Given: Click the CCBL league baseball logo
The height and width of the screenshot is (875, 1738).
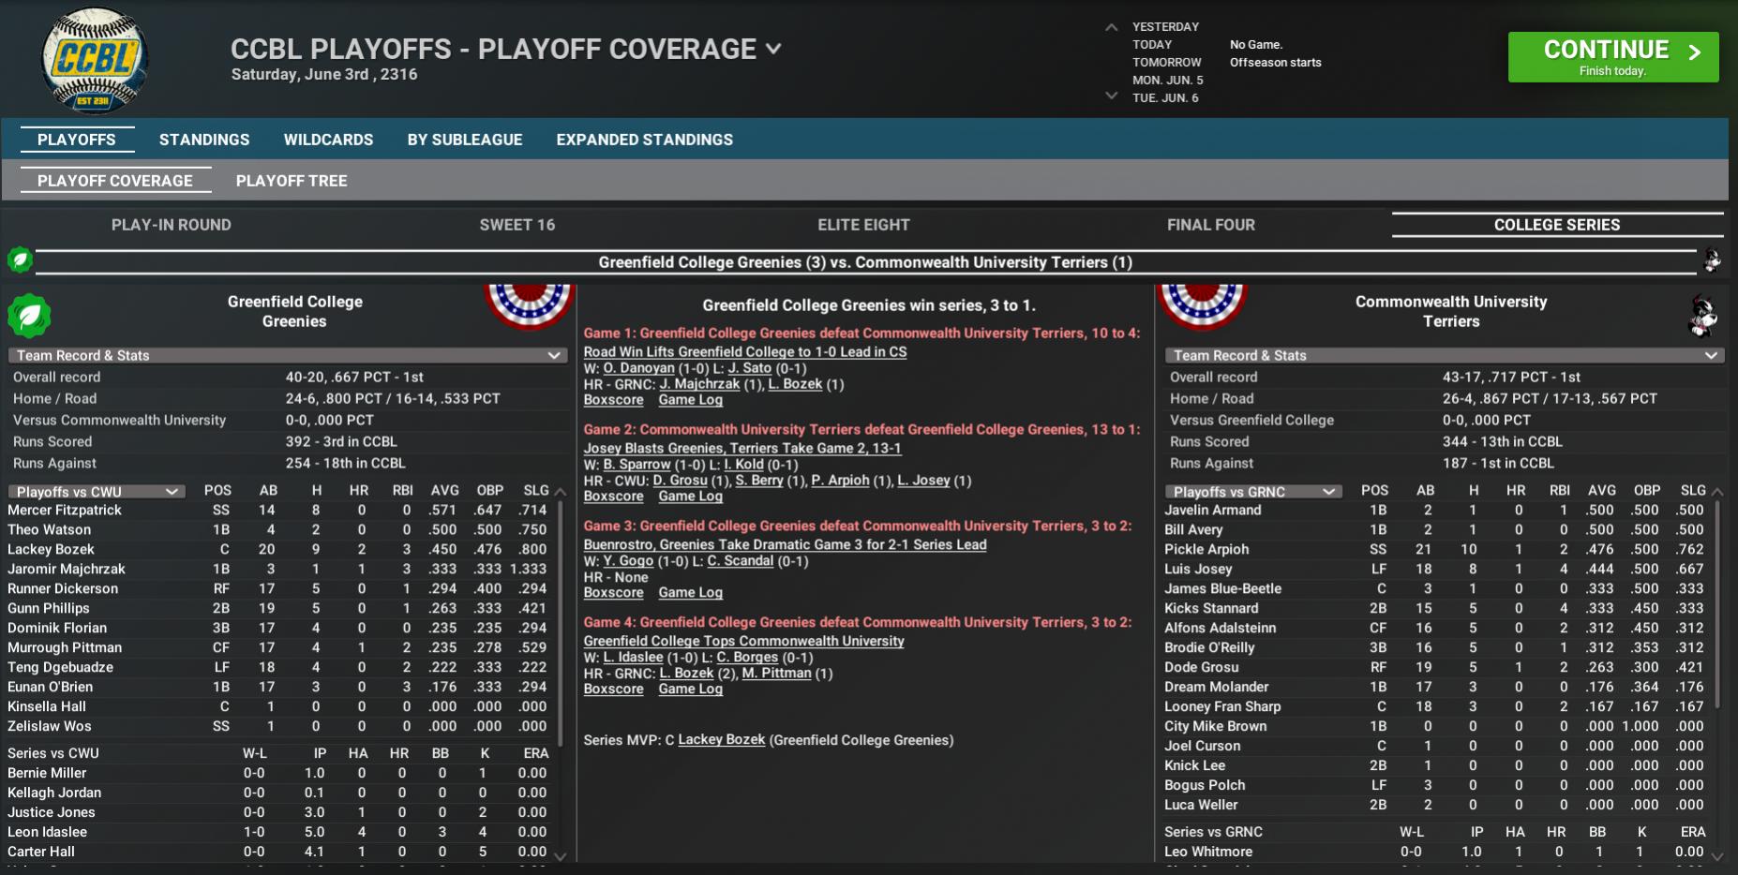Looking at the screenshot, I should (x=94, y=59).
